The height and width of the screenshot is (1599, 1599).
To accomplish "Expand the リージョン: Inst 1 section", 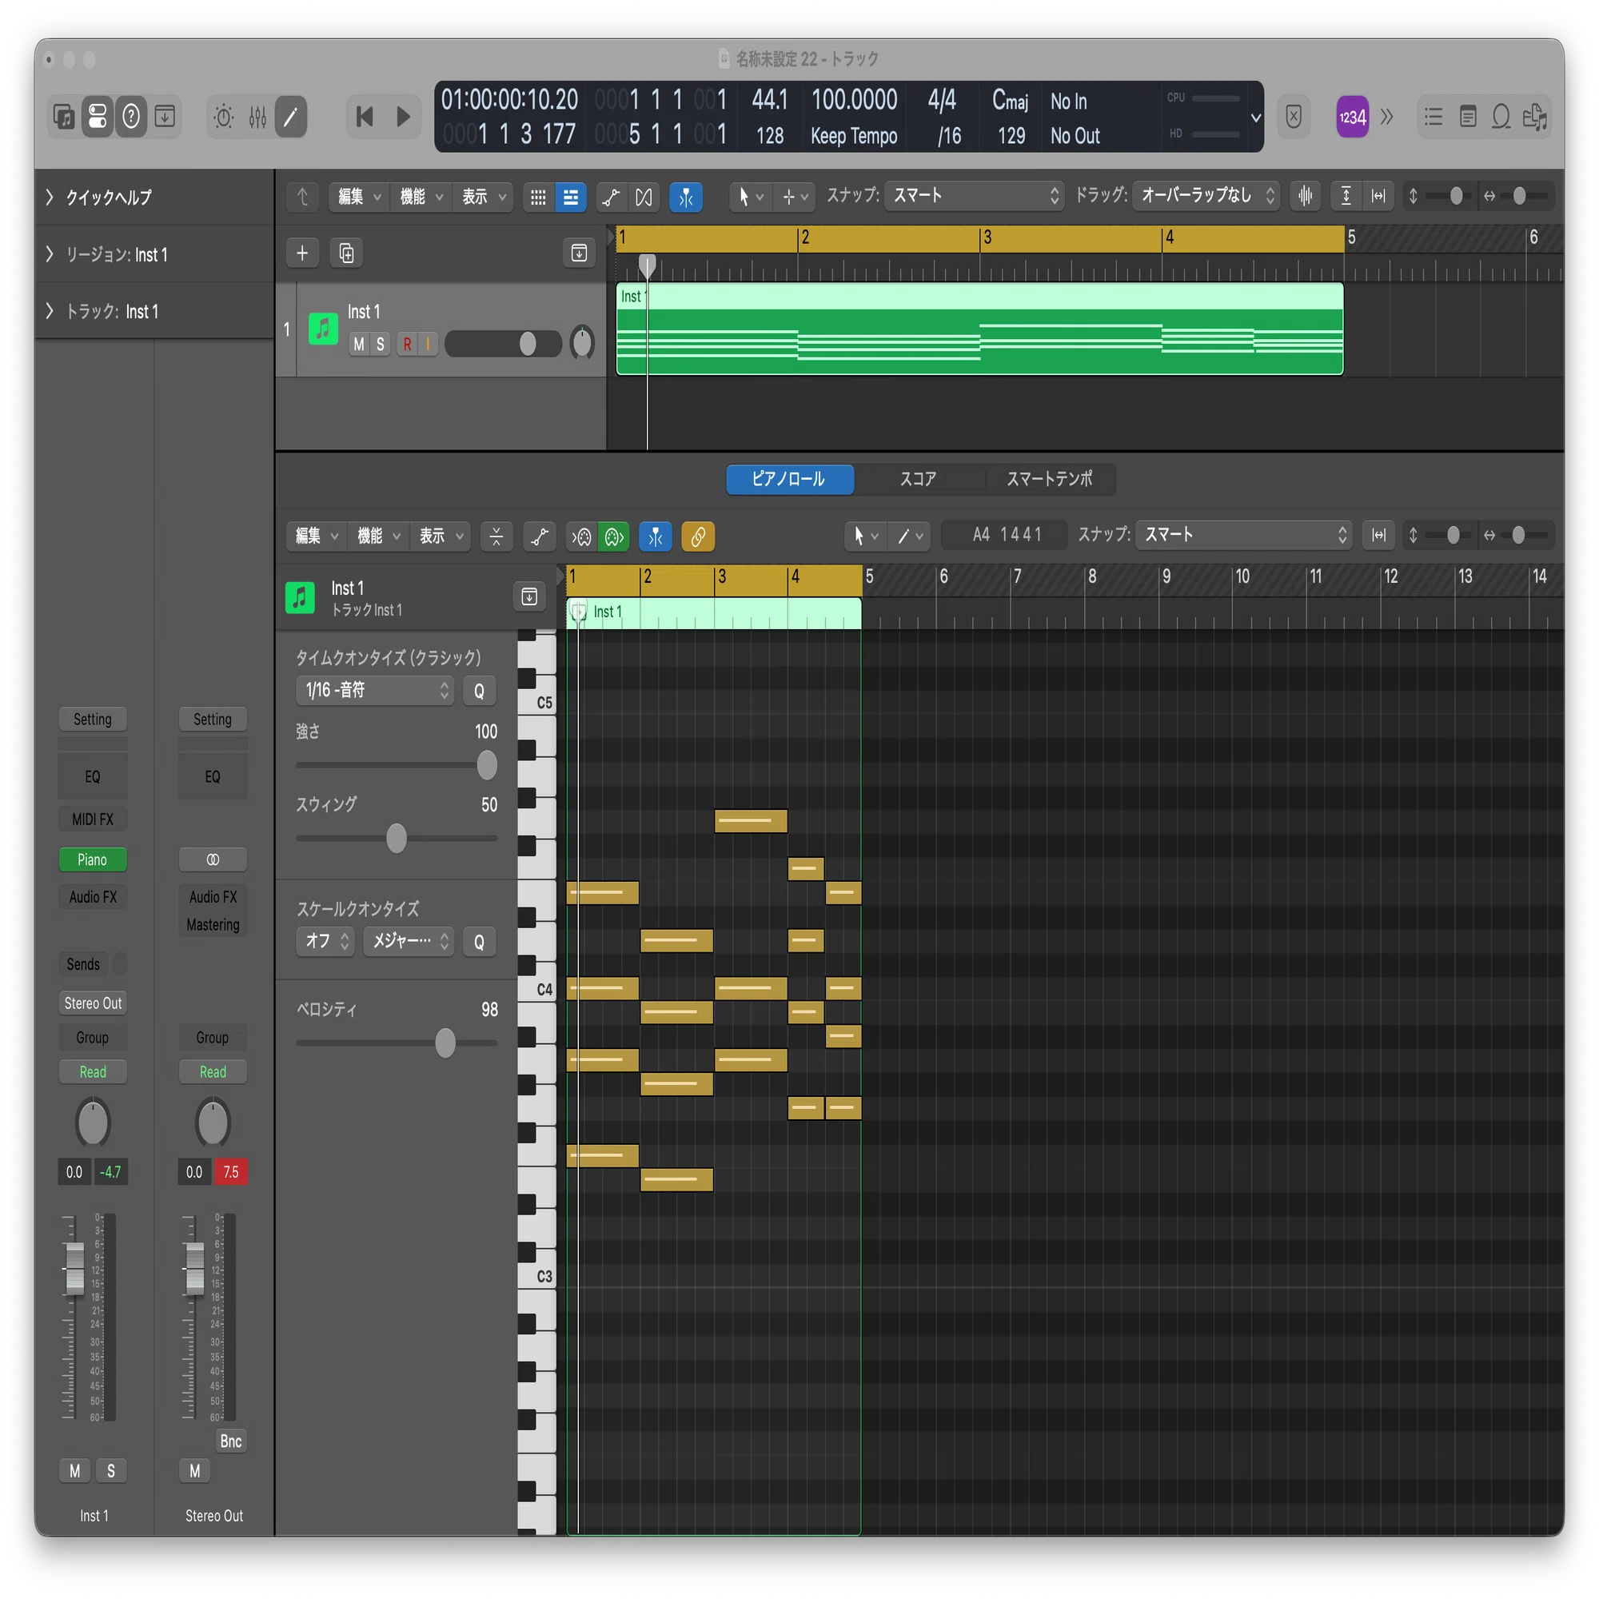I will point(50,254).
